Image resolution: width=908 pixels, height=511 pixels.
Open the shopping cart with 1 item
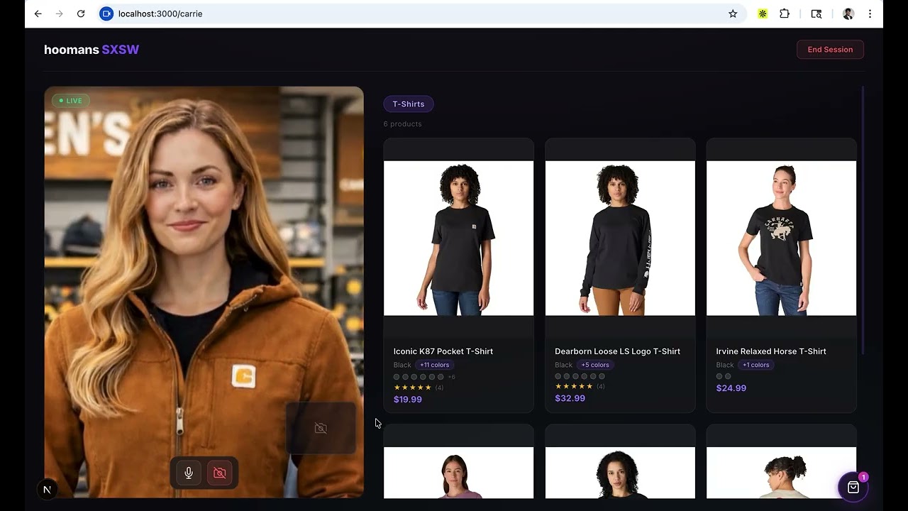(x=853, y=488)
